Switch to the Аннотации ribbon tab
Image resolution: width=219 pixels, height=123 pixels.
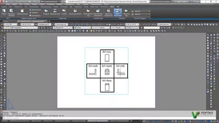(64, 7)
